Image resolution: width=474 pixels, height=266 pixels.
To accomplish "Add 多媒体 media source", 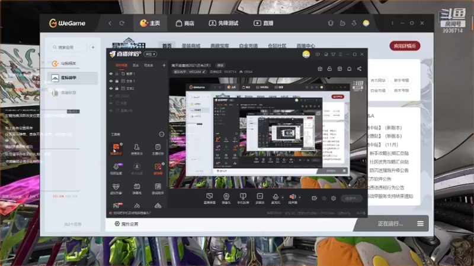I will coord(260,199).
